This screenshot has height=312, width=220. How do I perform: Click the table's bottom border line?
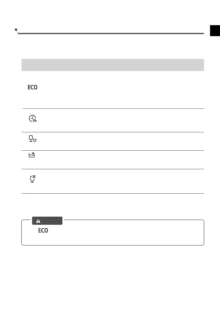(112, 194)
